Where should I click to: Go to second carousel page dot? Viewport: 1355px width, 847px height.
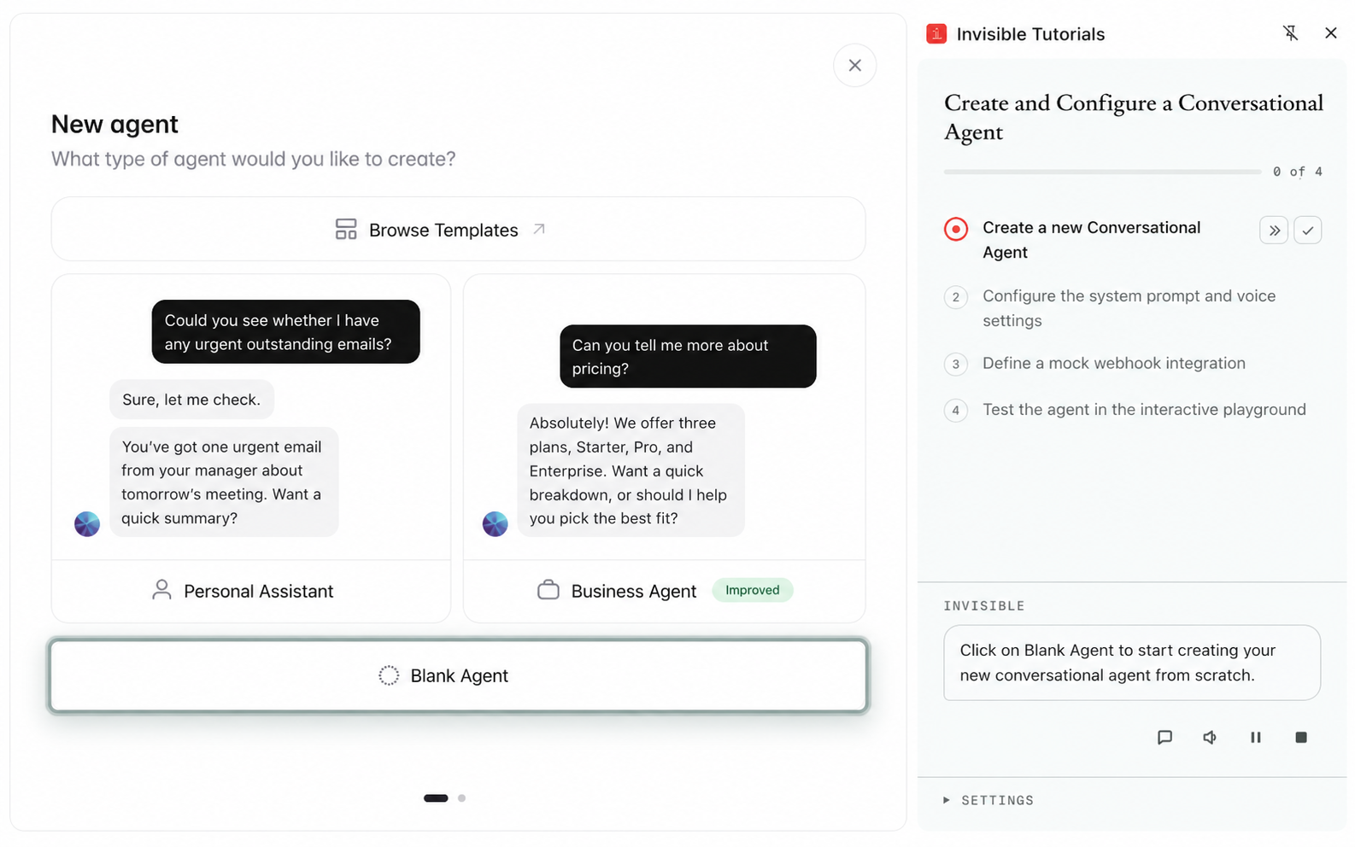point(461,798)
